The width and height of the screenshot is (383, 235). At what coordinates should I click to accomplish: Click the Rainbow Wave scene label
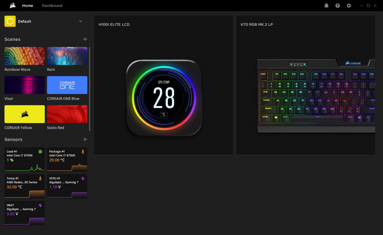tap(17, 69)
